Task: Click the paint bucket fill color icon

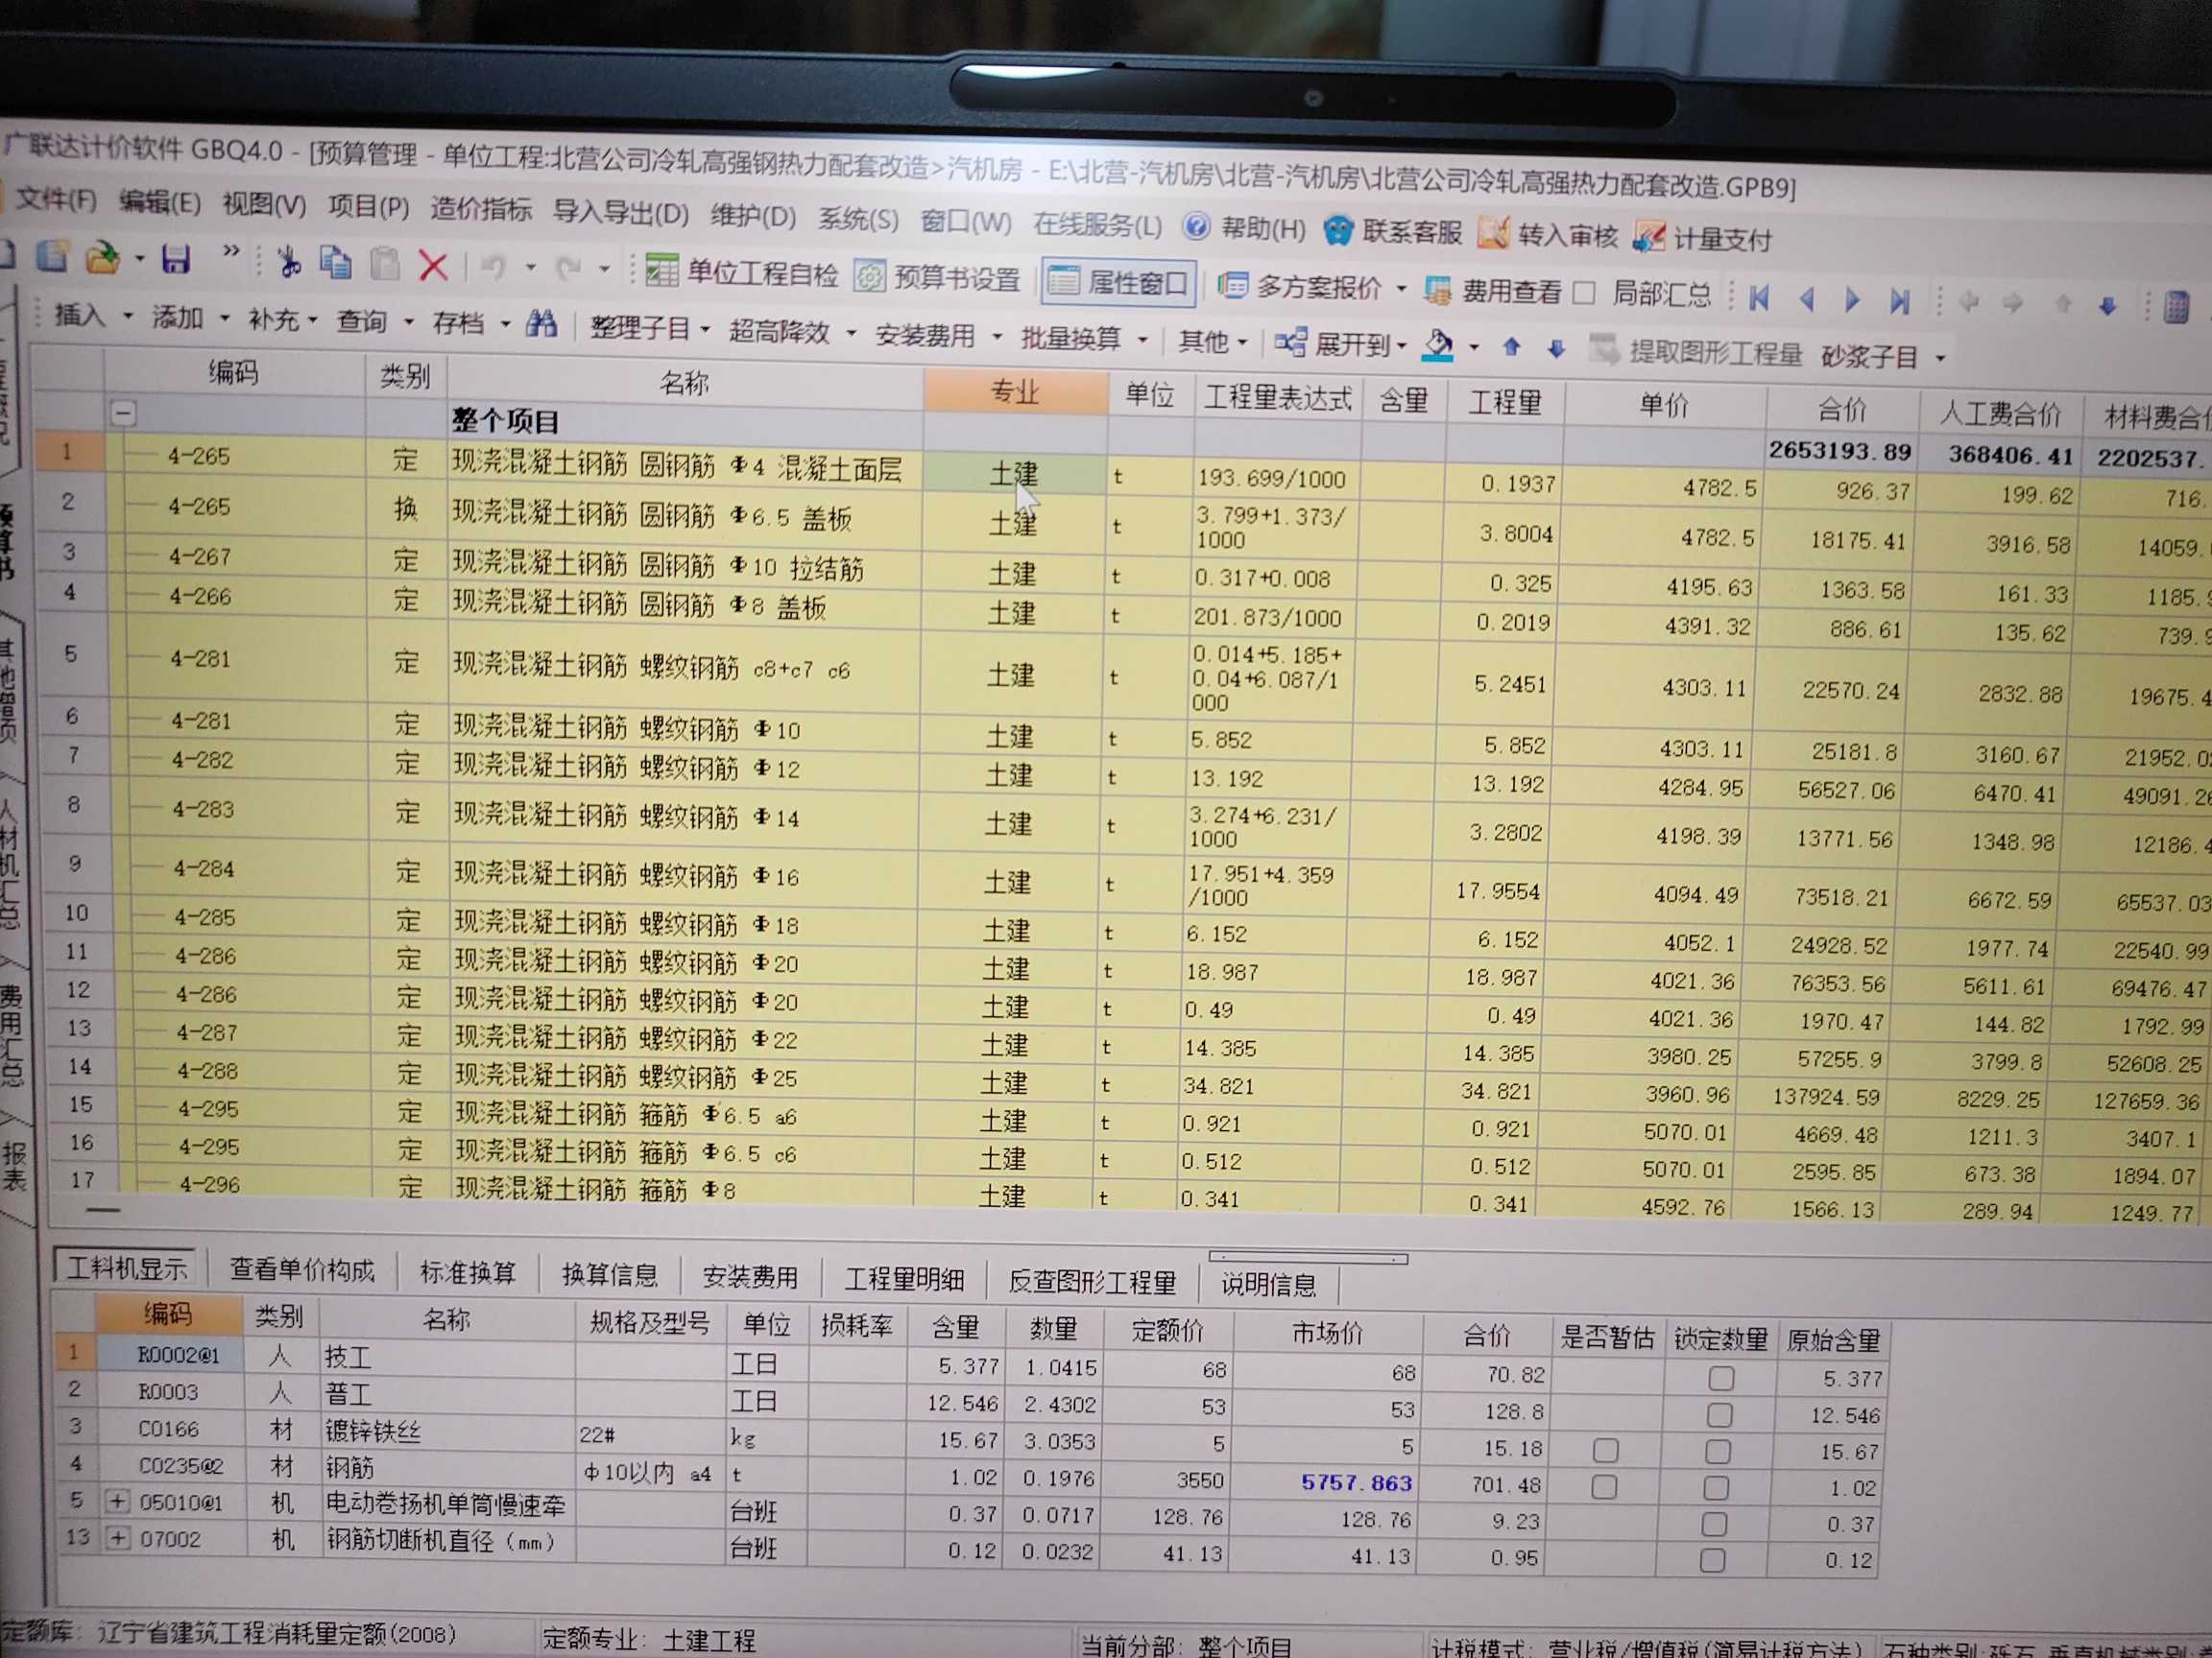Action: click(1438, 344)
